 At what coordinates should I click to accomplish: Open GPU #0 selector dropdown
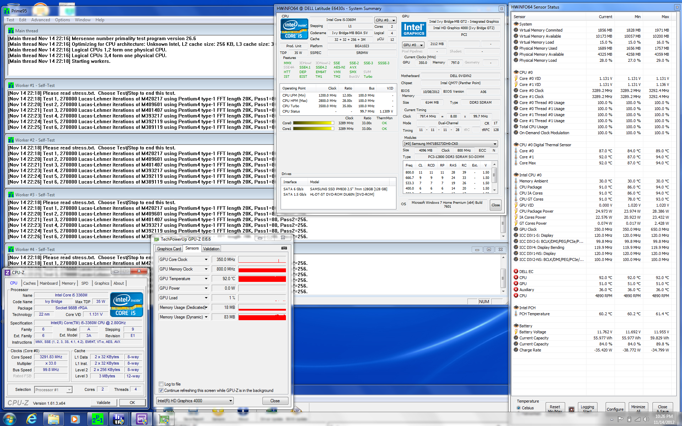point(413,45)
